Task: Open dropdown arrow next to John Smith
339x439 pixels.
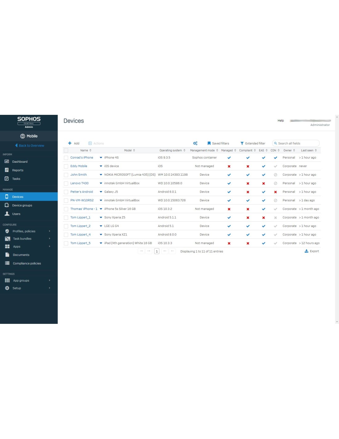Action: 101,175
